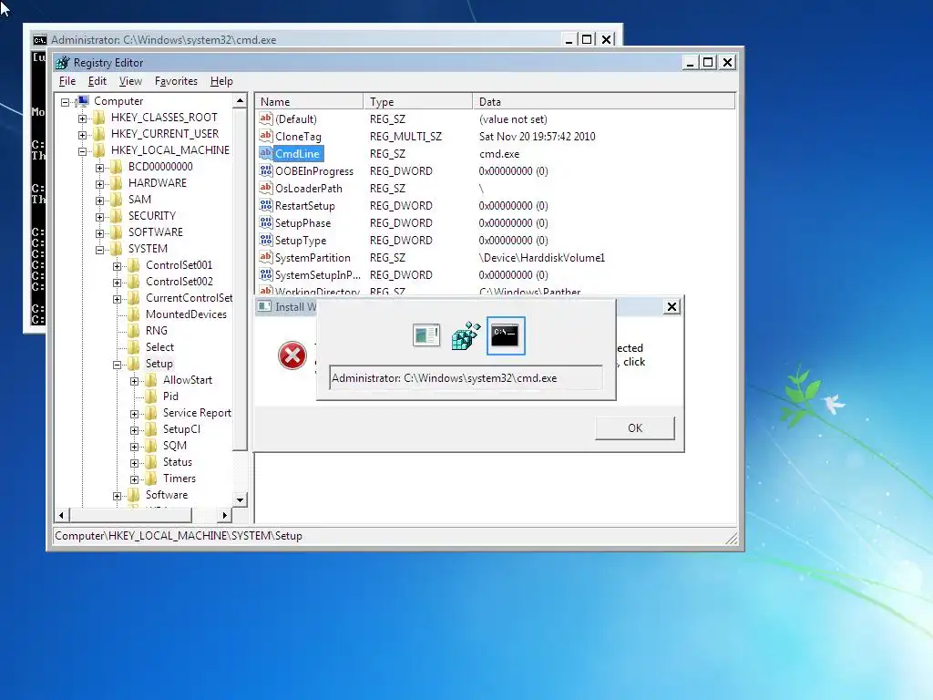
Task: Expand the SECURITY key
Action: [100, 217]
